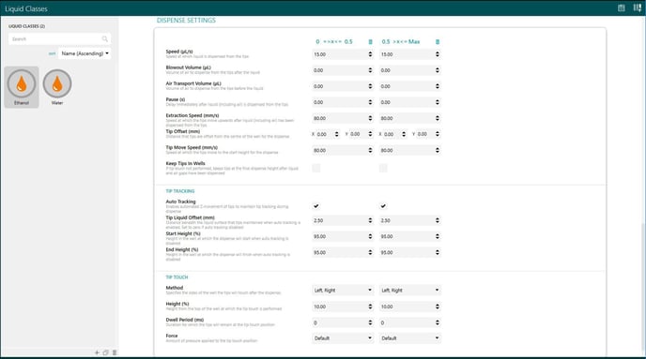Adjust Extraction Speed stepper for first range
Image resolution: width=646 pixels, height=359 pixels.
[370, 118]
